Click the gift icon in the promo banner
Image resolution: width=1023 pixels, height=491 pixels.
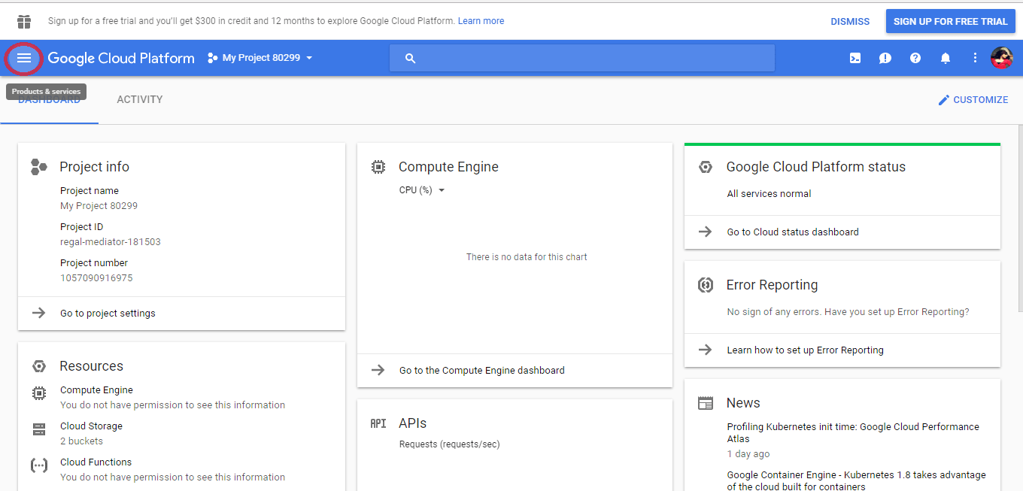[24, 21]
